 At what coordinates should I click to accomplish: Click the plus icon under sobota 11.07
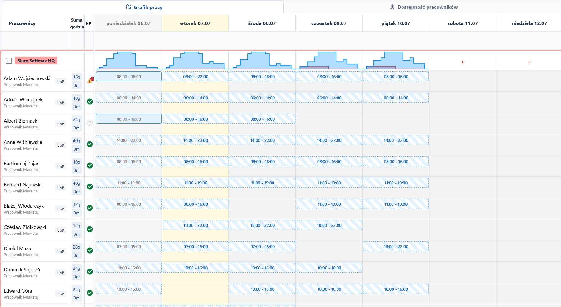click(x=462, y=62)
